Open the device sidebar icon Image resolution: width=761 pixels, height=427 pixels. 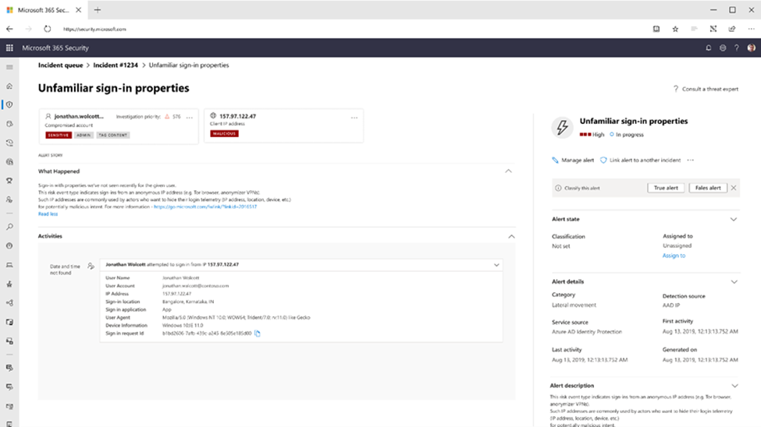[x=9, y=265]
